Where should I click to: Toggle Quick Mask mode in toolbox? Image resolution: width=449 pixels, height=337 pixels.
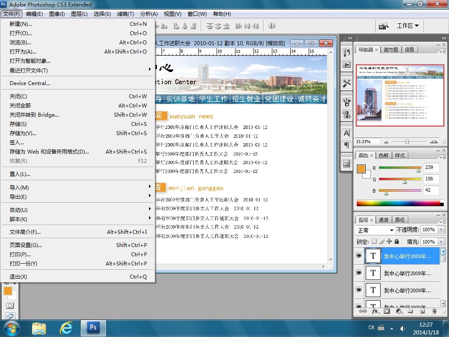pyautogui.click(x=10, y=306)
